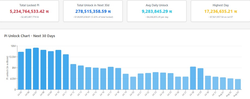Select the Jul 07 highest bar
The height and width of the screenshot is (99, 250).
click(x=36, y=68)
